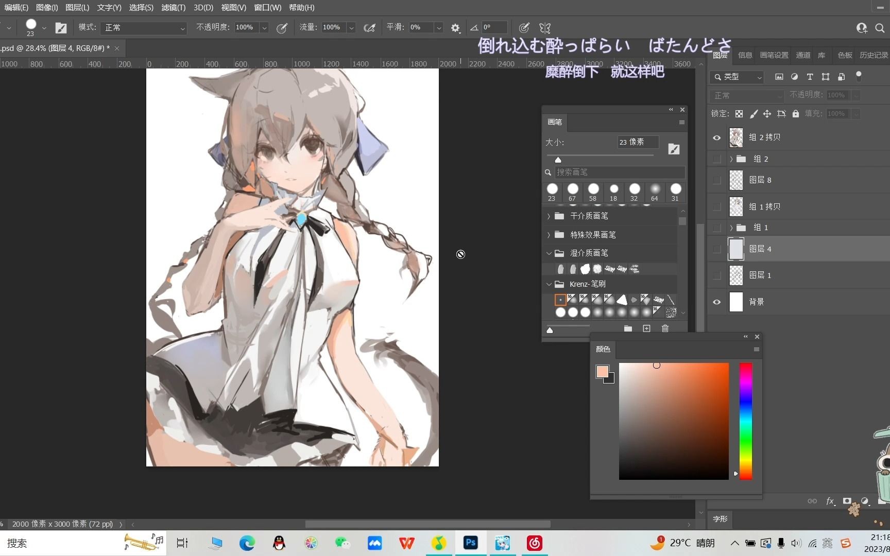This screenshot has height=556, width=890.
Task: Open symmetry paint butterfly options
Action: point(545,28)
